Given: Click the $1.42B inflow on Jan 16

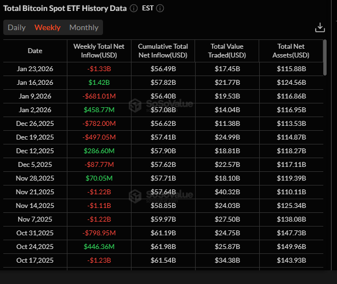Looking at the screenshot, I should [x=99, y=83].
